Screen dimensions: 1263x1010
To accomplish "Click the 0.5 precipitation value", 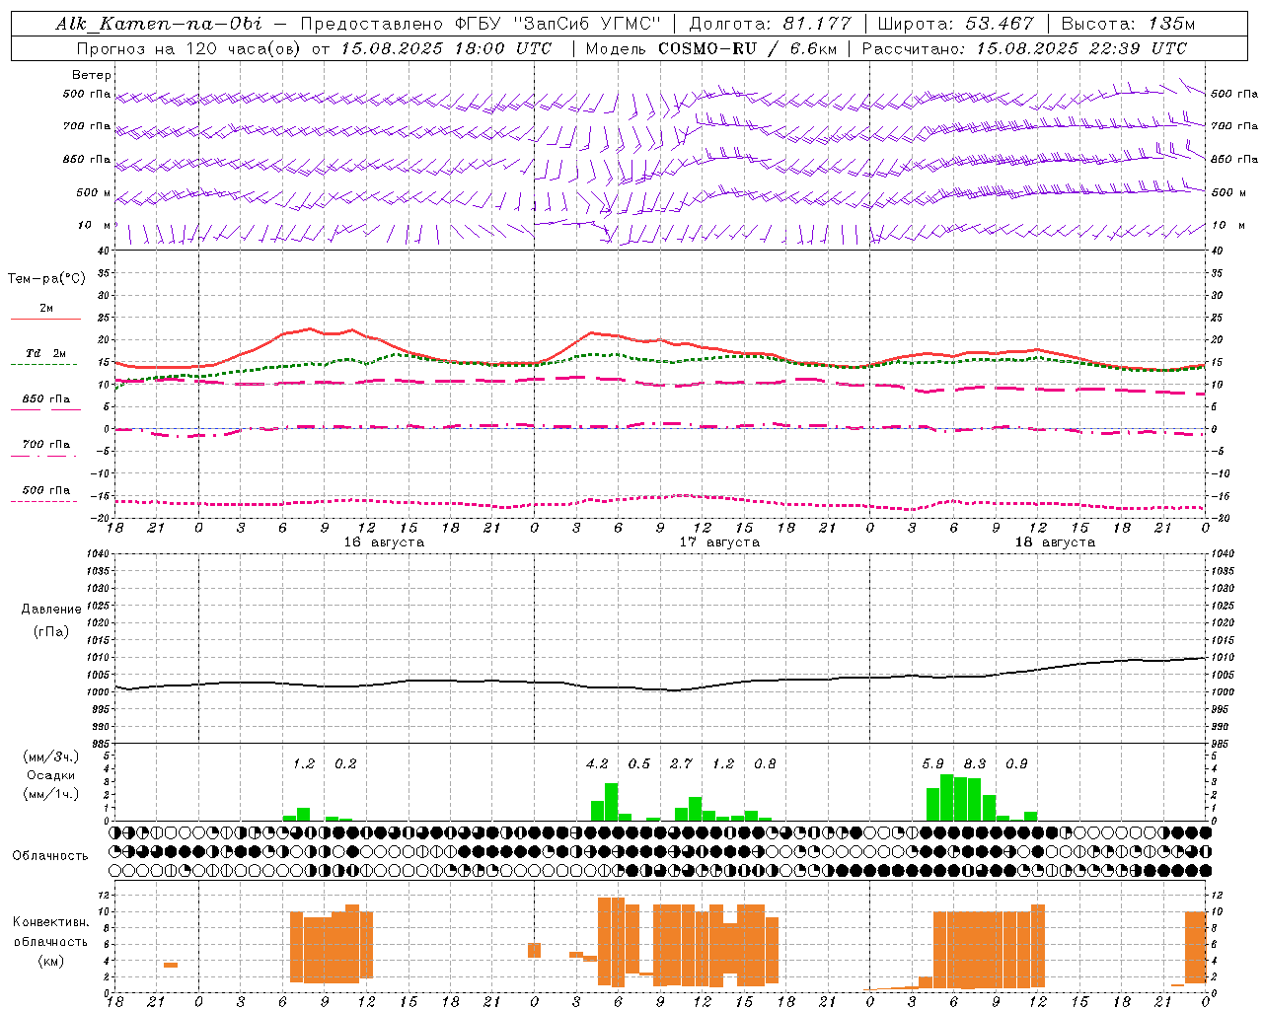I will click(x=639, y=763).
